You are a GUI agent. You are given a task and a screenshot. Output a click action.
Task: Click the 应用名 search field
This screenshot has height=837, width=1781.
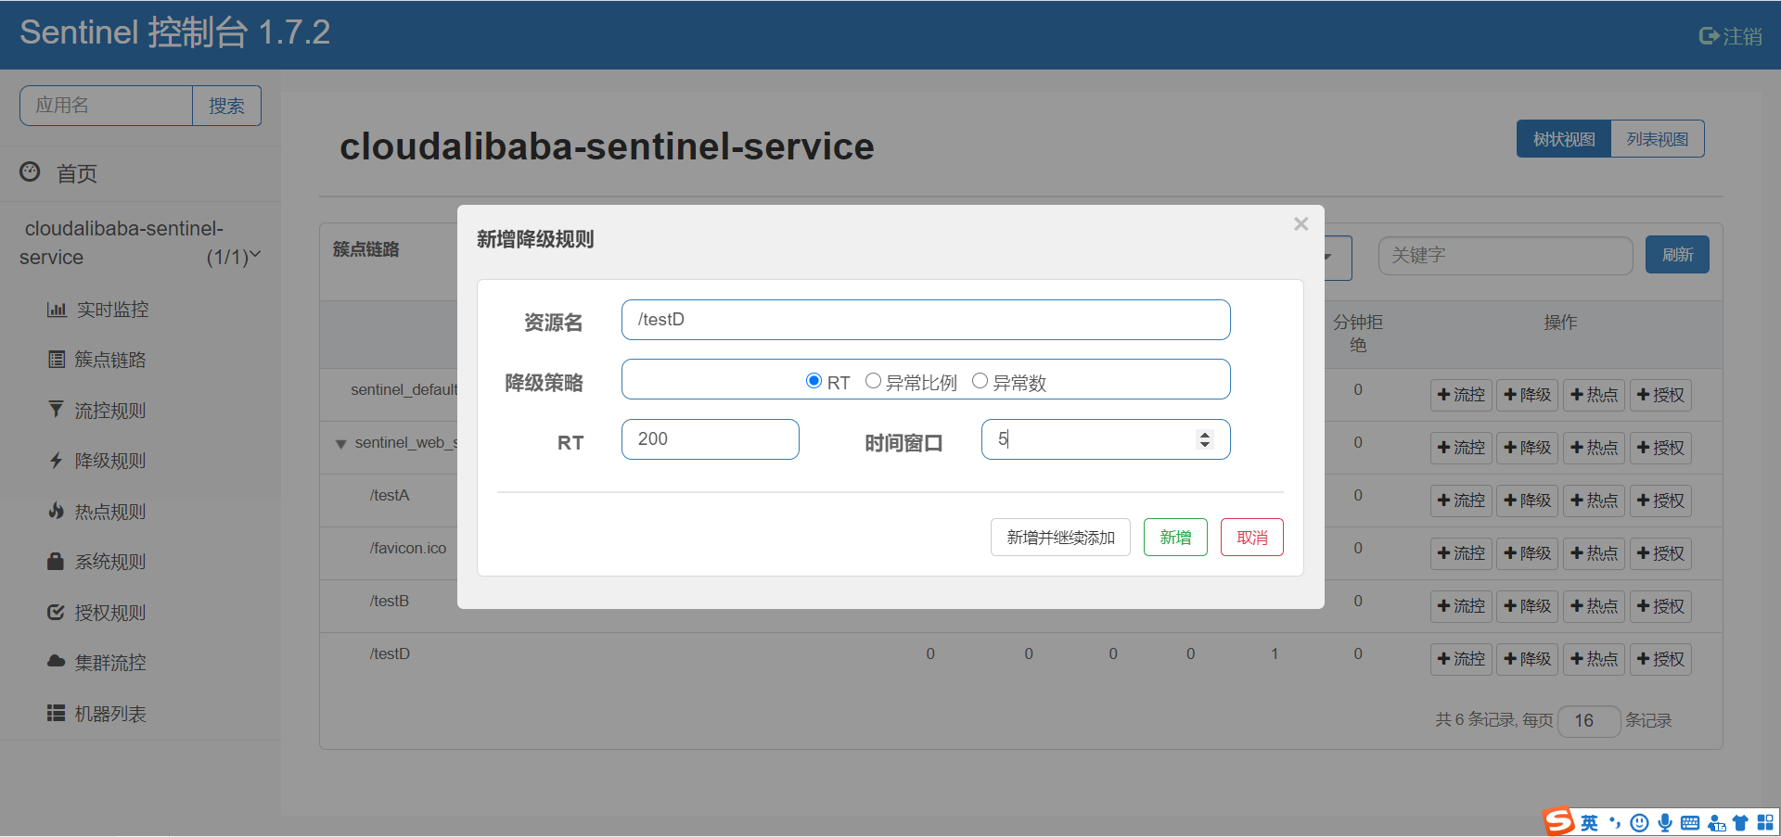click(106, 106)
